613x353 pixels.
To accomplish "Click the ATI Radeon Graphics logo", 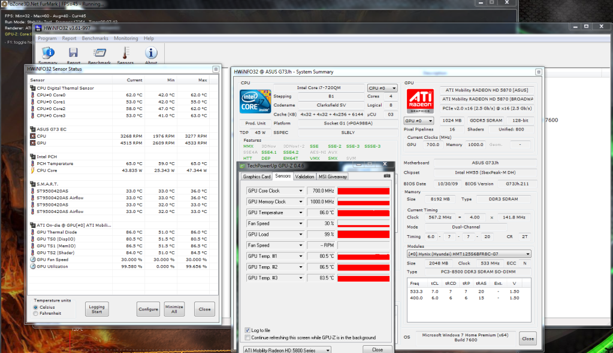I will pyautogui.click(x=420, y=101).
